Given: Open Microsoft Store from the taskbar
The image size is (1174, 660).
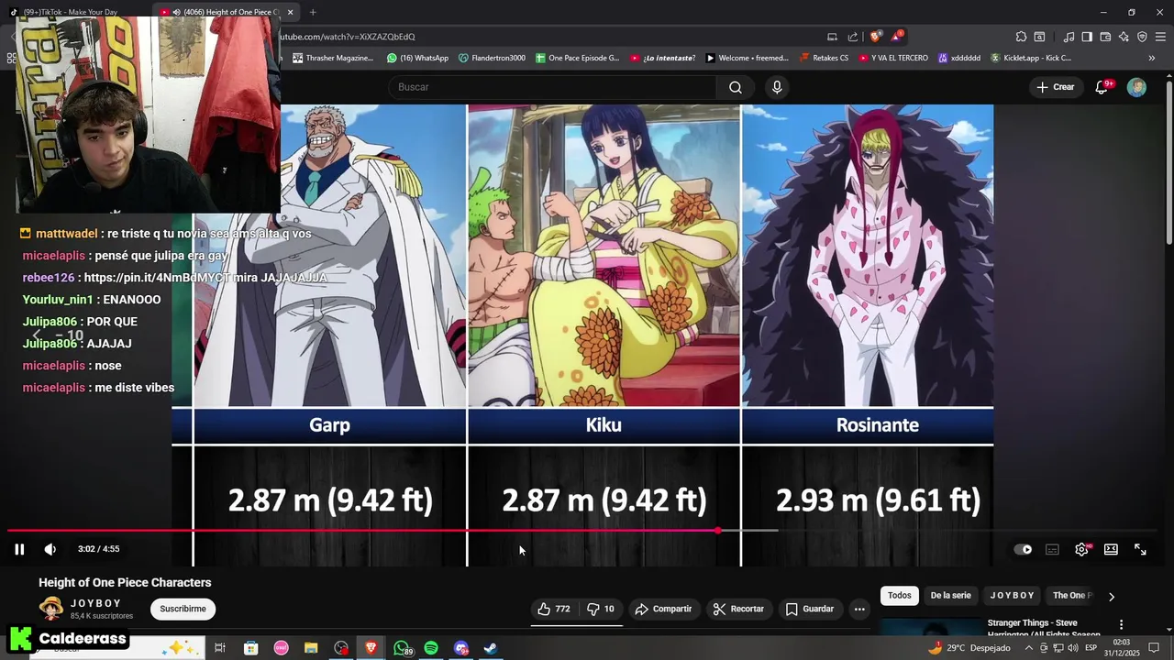Looking at the screenshot, I should tap(250, 648).
